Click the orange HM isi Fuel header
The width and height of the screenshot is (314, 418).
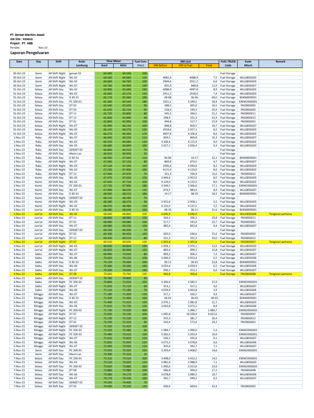[185, 65]
